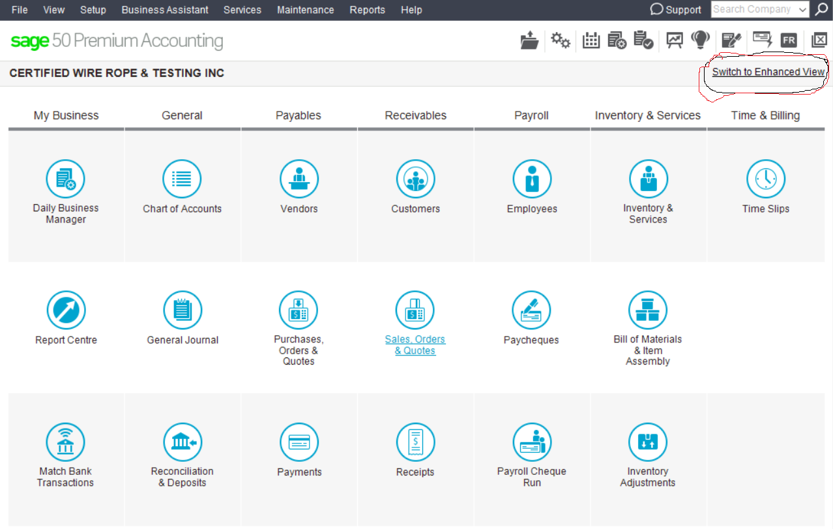Click the documents-with-gear toolbar icon
Viewport: 833px width, 529px height.
(x=617, y=40)
